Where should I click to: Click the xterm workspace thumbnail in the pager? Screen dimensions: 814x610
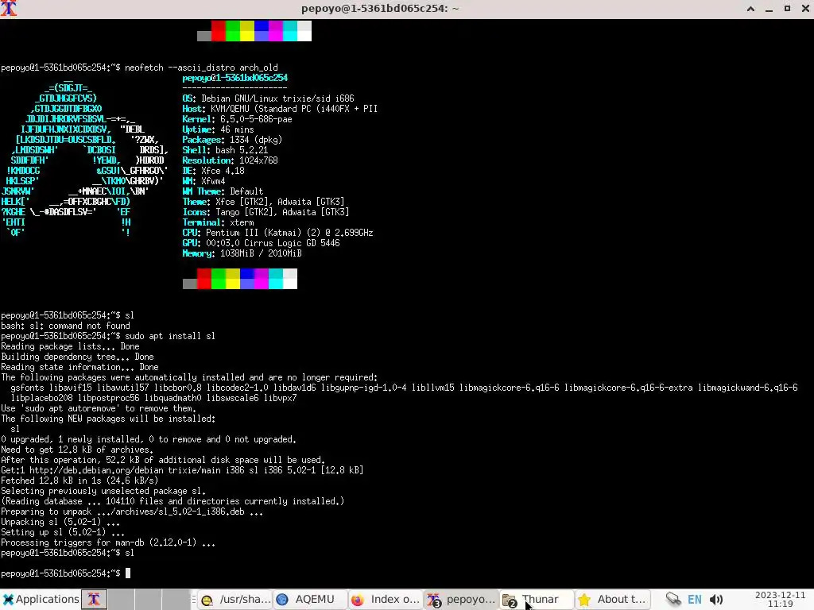point(94,599)
